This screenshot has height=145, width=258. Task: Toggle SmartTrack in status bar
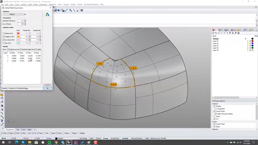(x=115, y=139)
